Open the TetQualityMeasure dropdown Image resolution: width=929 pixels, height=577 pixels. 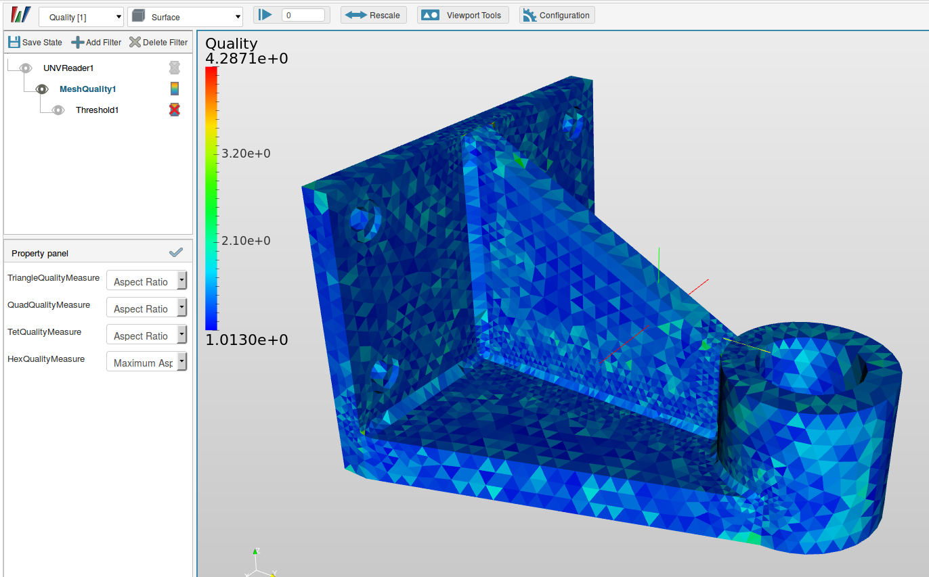click(x=146, y=335)
